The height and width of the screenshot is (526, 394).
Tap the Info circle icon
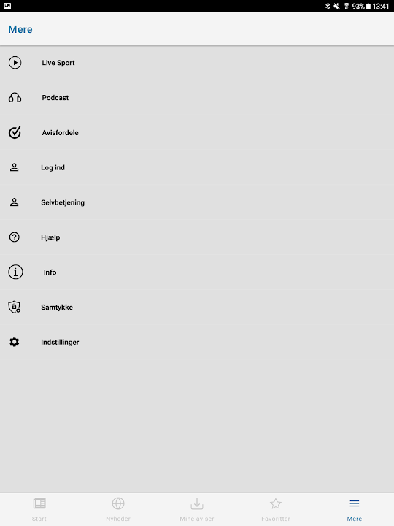pyautogui.click(x=15, y=272)
